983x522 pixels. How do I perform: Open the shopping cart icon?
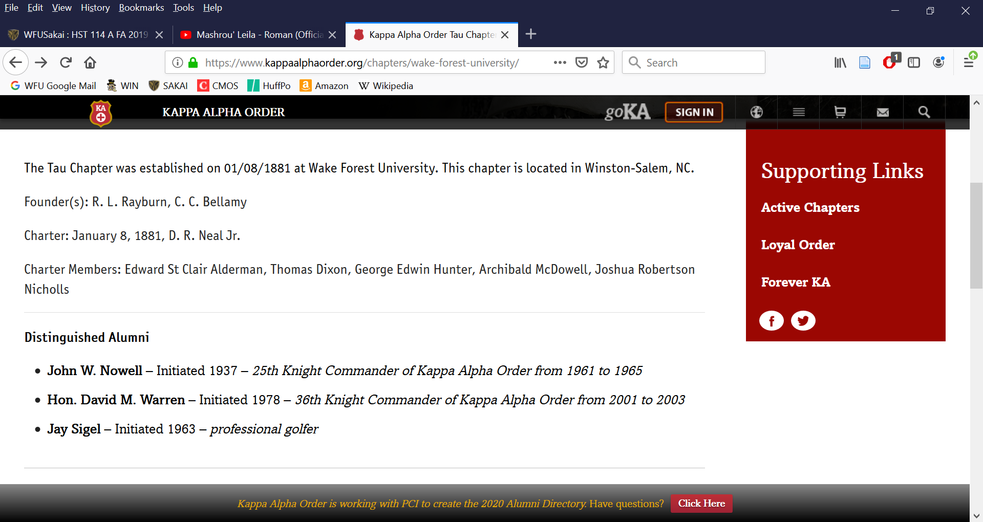(840, 112)
